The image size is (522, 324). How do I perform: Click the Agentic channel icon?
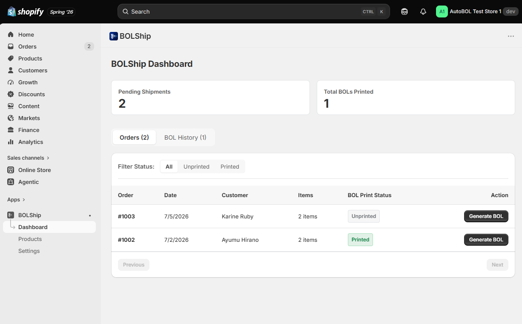(x=11, y=182)
